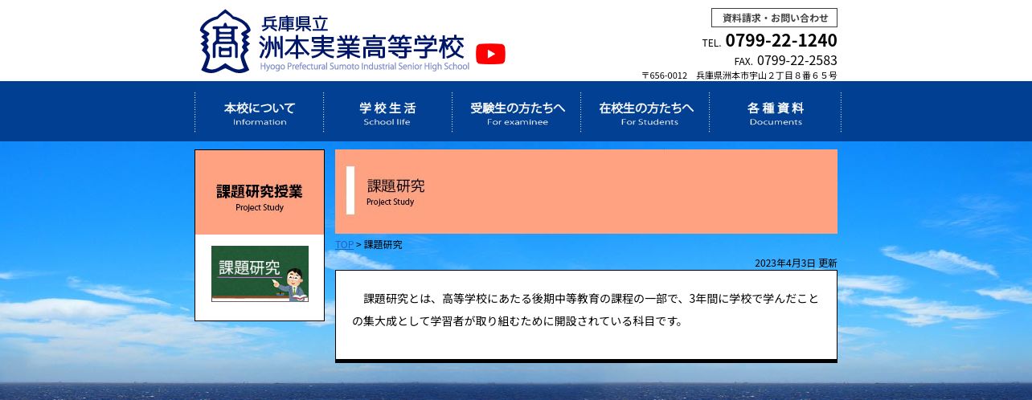The width and height of the screenshot is (1032, 400).
Task: Open the 本校について Information menu
Action: (260, 112)
